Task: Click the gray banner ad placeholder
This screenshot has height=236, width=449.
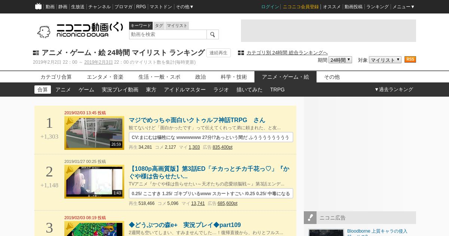Action: 329,31
